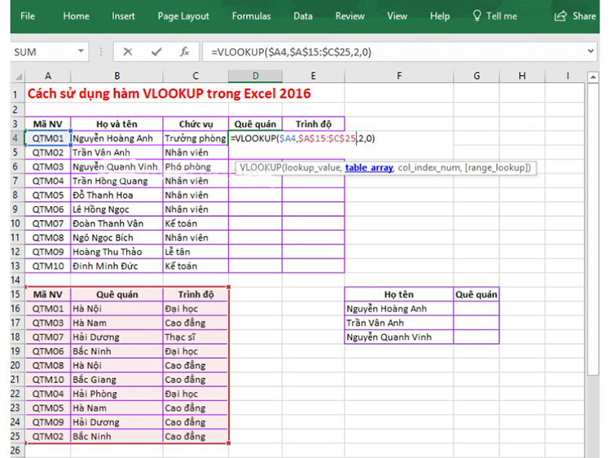Viewport: 611px width, 458px height.
Task: Click cell 'Hải Phòng'
Action: [116, 394]
